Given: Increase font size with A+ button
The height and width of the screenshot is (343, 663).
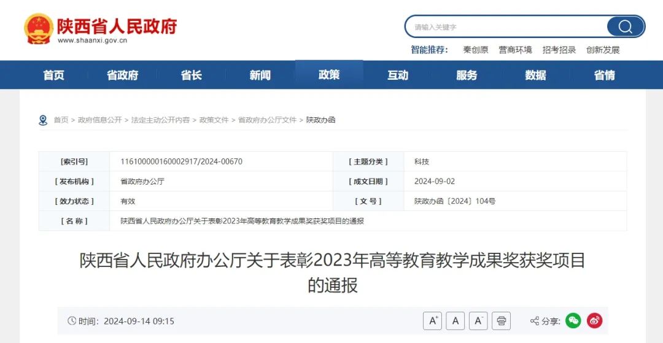Looking at the screenshot, I should (x=432, y=321).
